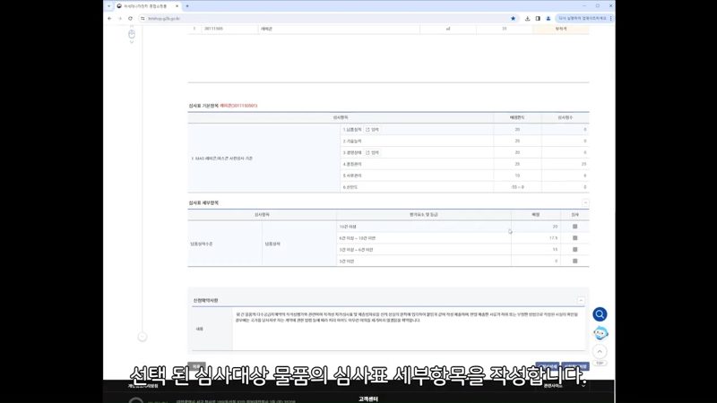Open the tab search dropdown arrow

[108, 6]
